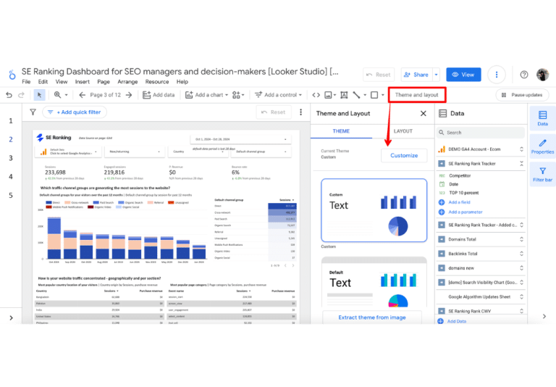Viewport: 556px width, 387px height.
Task: Click the zoom magnifier tool
Action: [57, 95]
